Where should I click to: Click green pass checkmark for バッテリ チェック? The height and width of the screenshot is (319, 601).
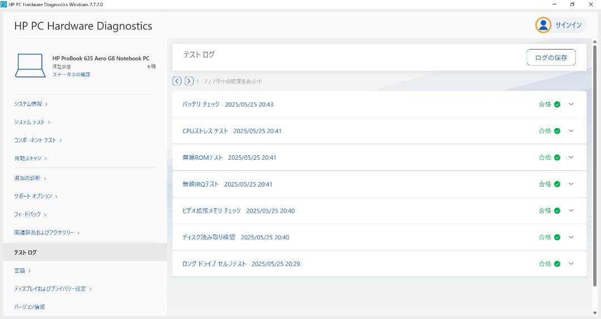click(x=557, y=104)
